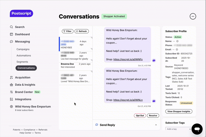Viewport: 206px width, 137px height.
Task: Select the HONEYBEE conversation
Action: (76, 44)
